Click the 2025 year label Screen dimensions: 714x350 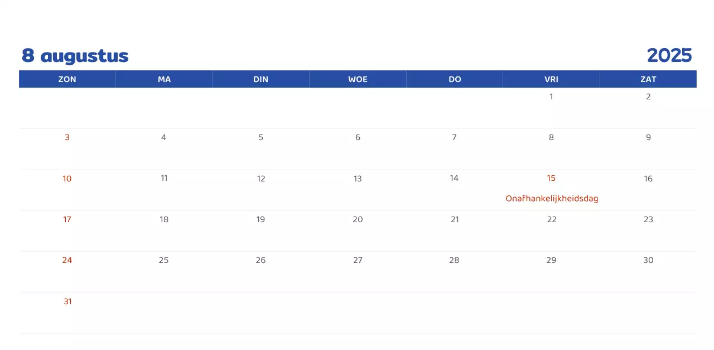[669, 56]
